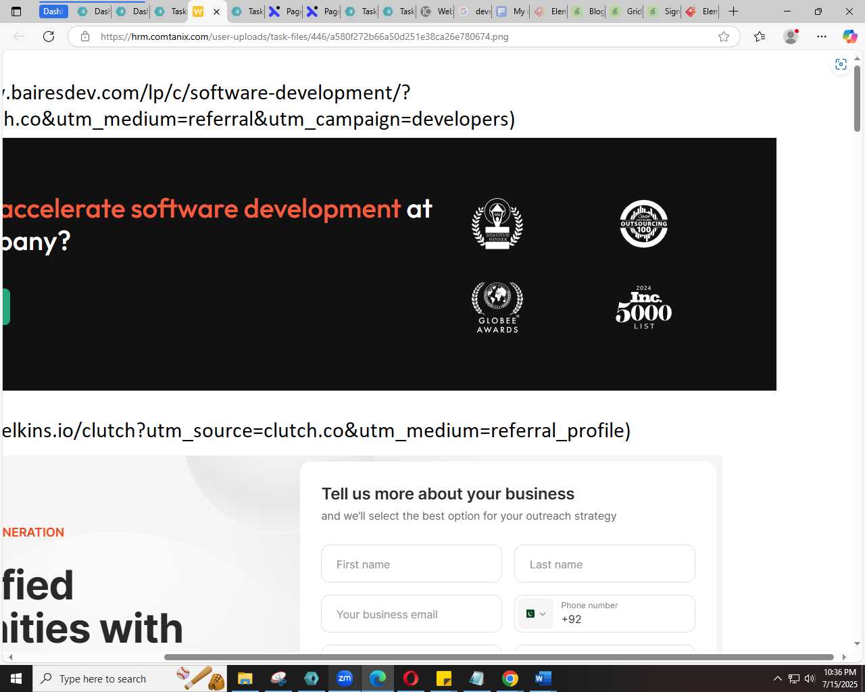This screenshot has height=692, width=865.
Task: Switch to the Grid tab
Action: click(x=625, y=11)
